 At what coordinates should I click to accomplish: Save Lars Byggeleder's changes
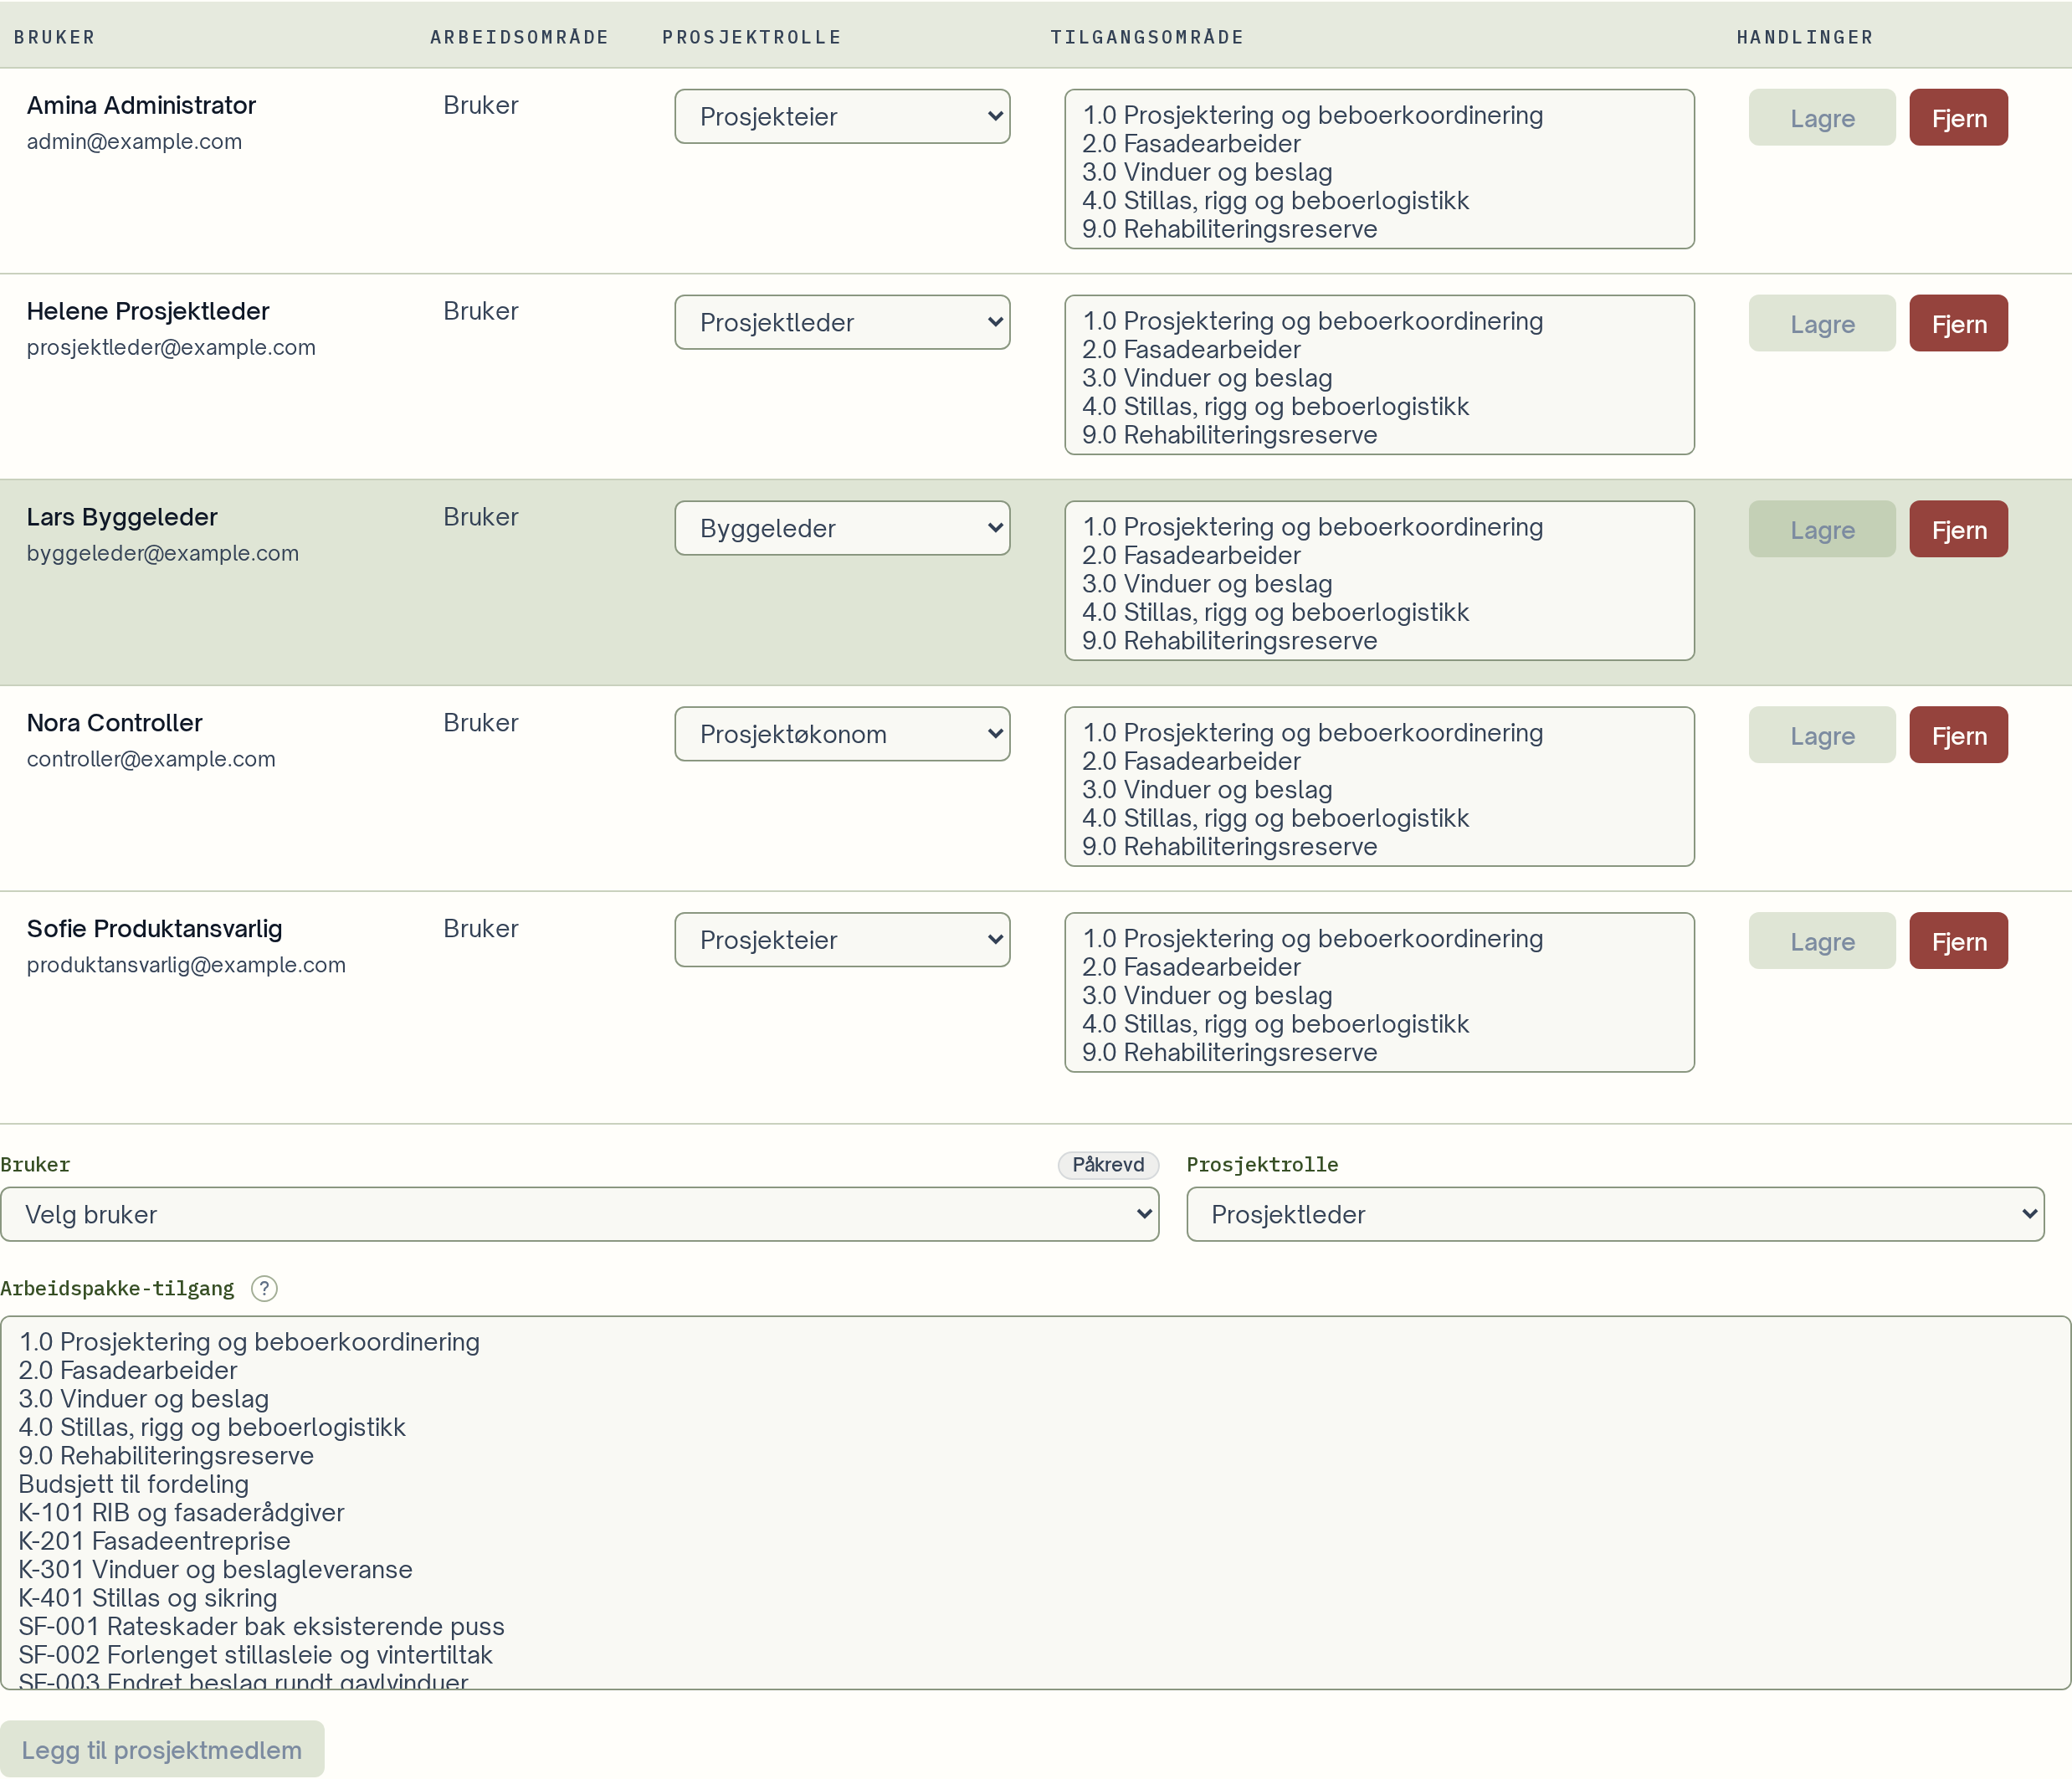1822,530
